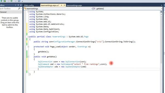165x93 pixels.
Task: Click 'using System.Collections.Generic;' line
Action: click(47, 14)
